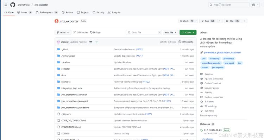This screenshot has width=264, height=140.
Task: Open the jmx_prometheus_javaagent folder
Action: click(x=75, y=101)
